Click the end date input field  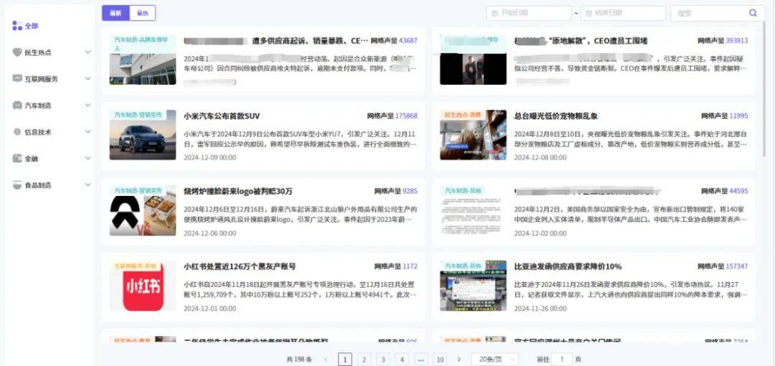[624, 14]
